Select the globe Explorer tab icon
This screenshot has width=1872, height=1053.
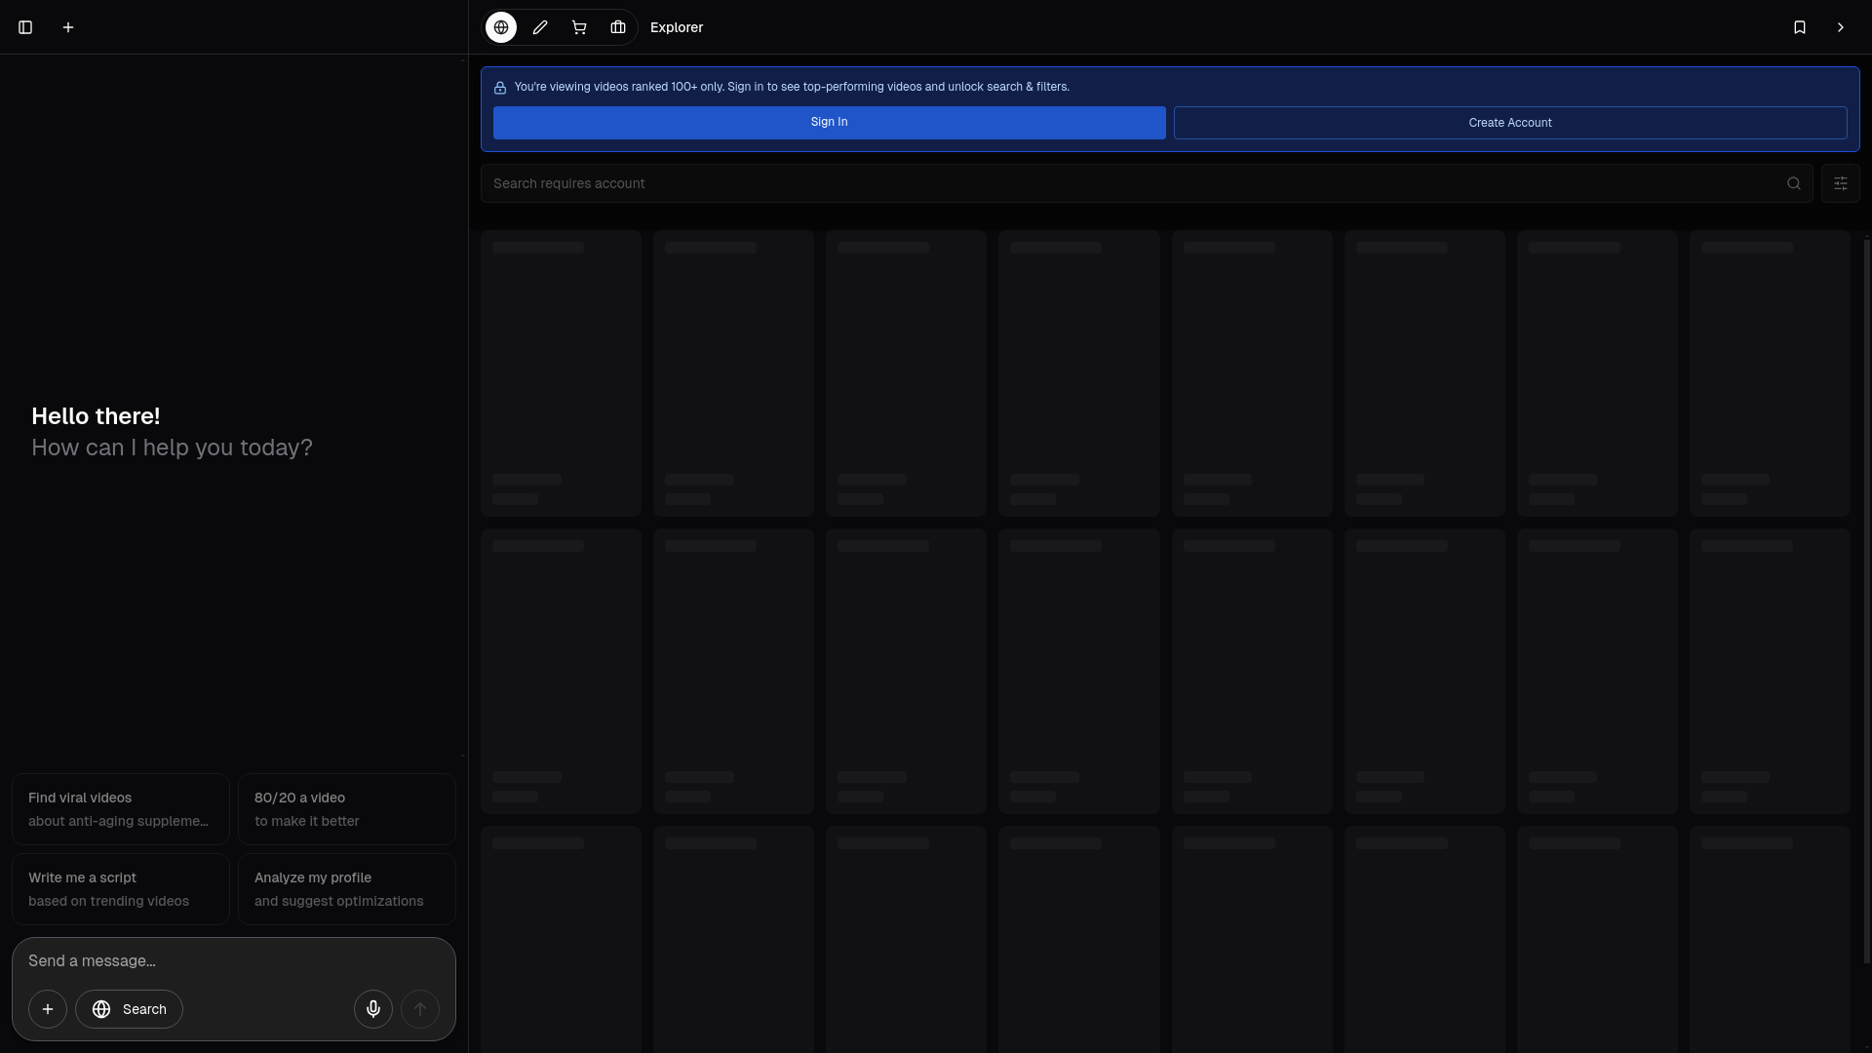coord(501,27)
